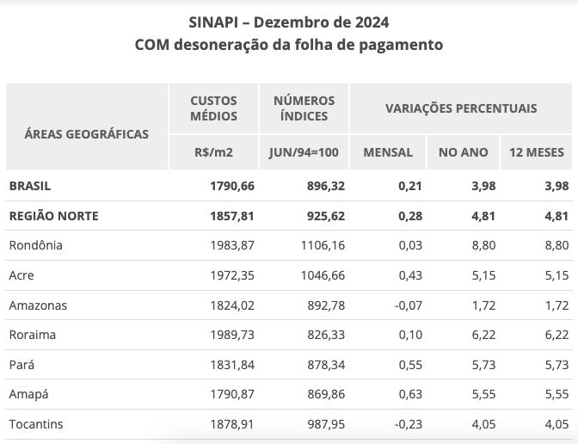This screenshot has width=578, height=444.
Task: Click the Rondônia row label
Action: [x=36, y=245]
